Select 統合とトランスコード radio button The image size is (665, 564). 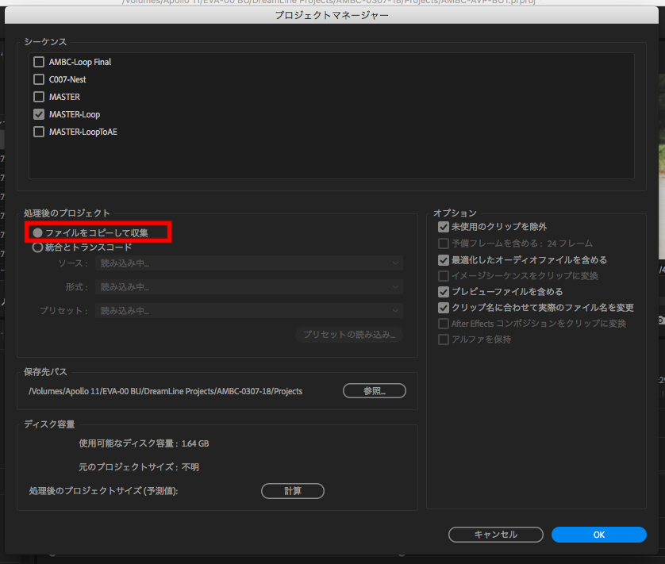38,247
